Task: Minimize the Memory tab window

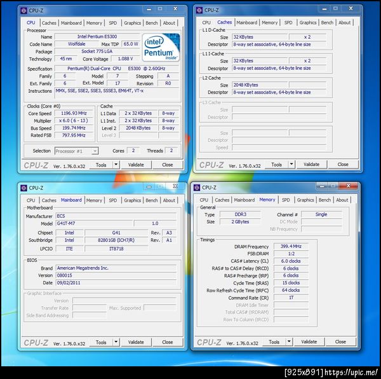Action: (322, 186)
